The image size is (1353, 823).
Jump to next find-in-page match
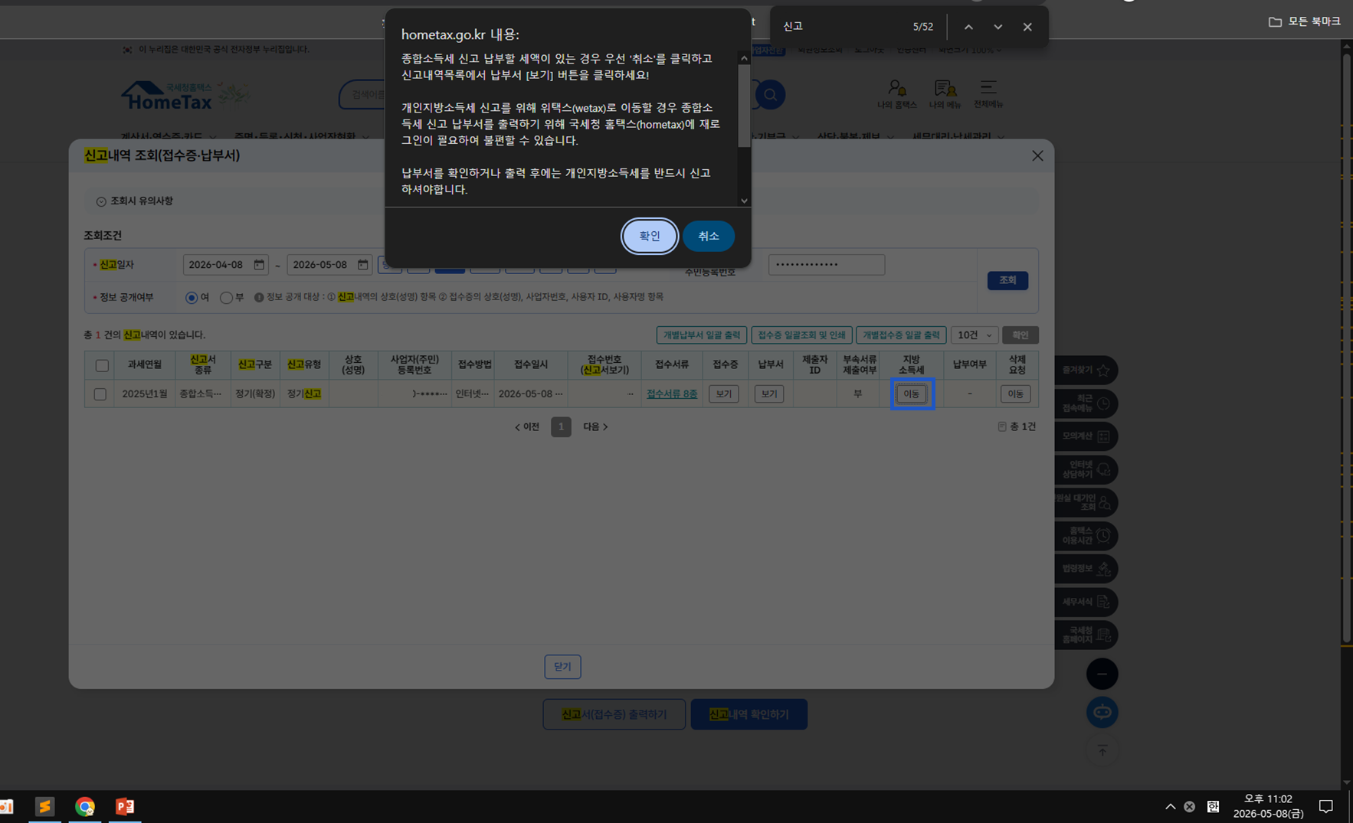coord(998,27)
